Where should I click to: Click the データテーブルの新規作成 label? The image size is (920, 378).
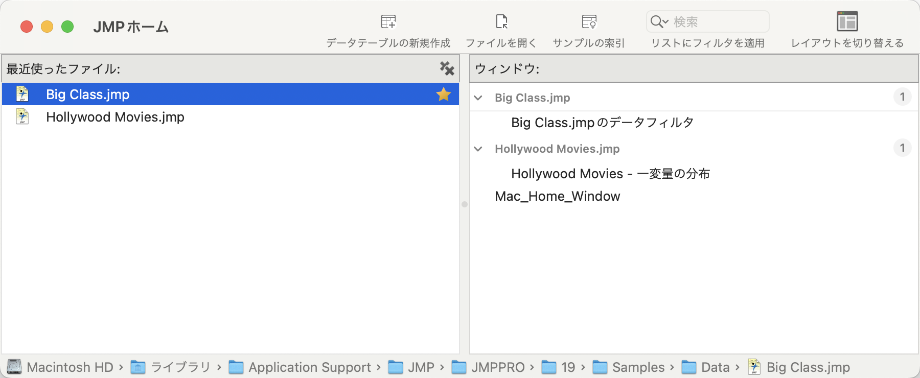[388, 43]
